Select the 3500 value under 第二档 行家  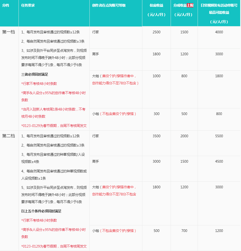156,136
